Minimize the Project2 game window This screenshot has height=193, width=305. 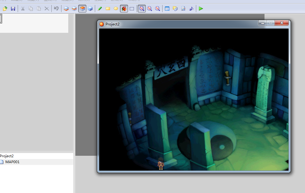coord(263,23)
